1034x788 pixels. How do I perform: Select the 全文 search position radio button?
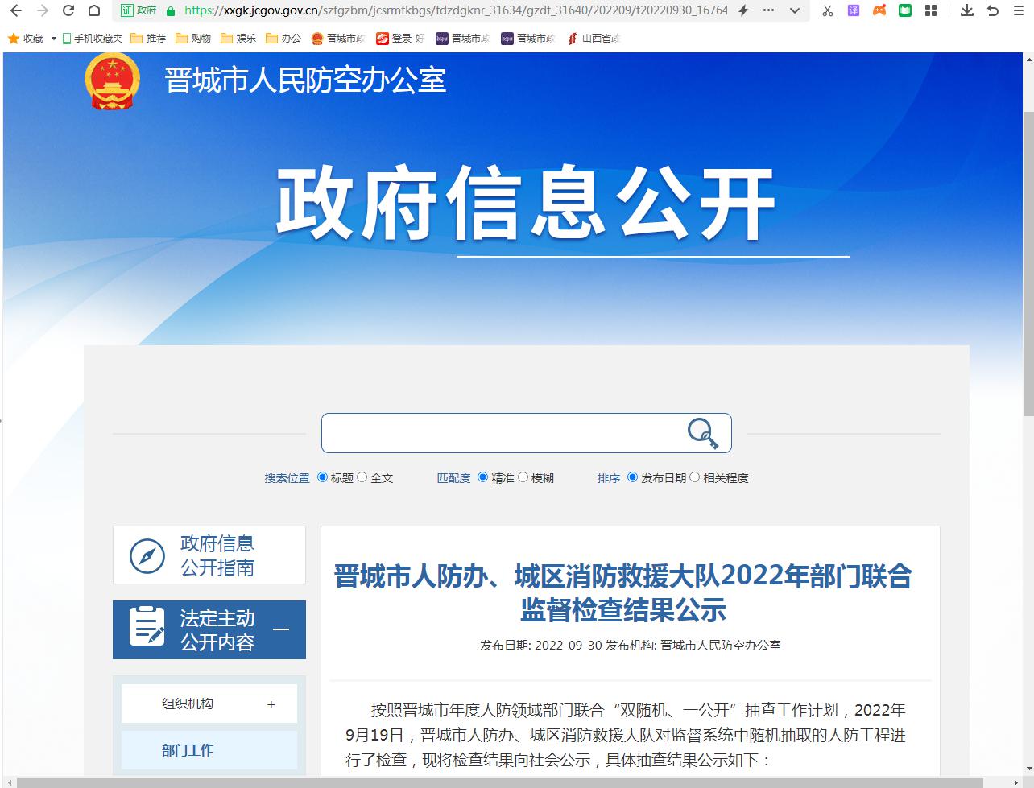(362, 477)
